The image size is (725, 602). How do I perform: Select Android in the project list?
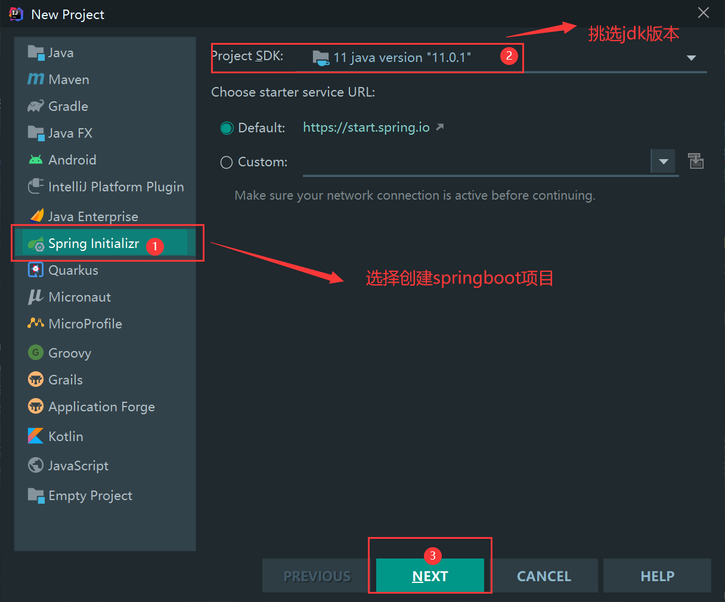(72, 160)
